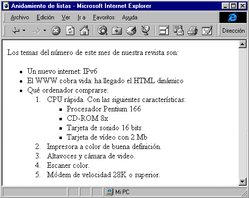Refresh the page with the Refresh icon

(x=70, y=31)
